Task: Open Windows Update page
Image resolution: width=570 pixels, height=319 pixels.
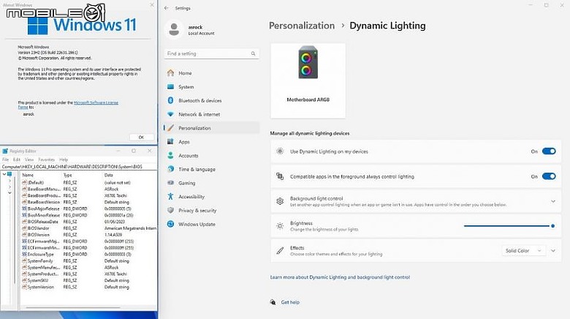Action: [x=211, y=225]
